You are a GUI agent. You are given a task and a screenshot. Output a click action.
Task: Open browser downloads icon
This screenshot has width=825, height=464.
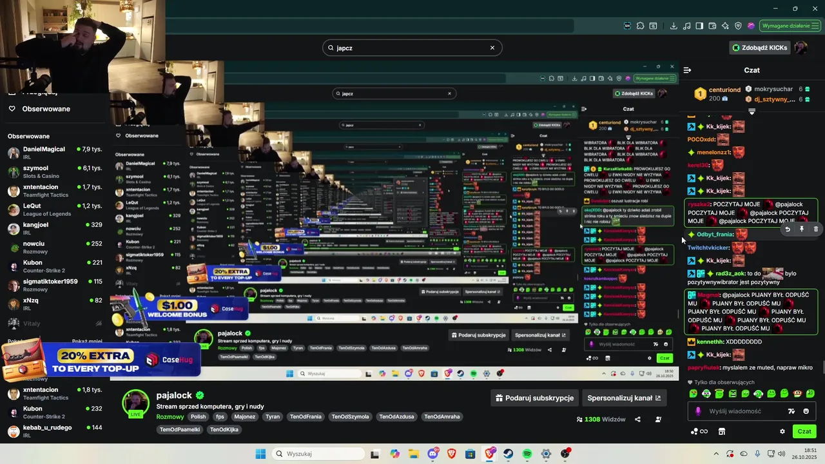pyautogui.click(x=674, y=26)
